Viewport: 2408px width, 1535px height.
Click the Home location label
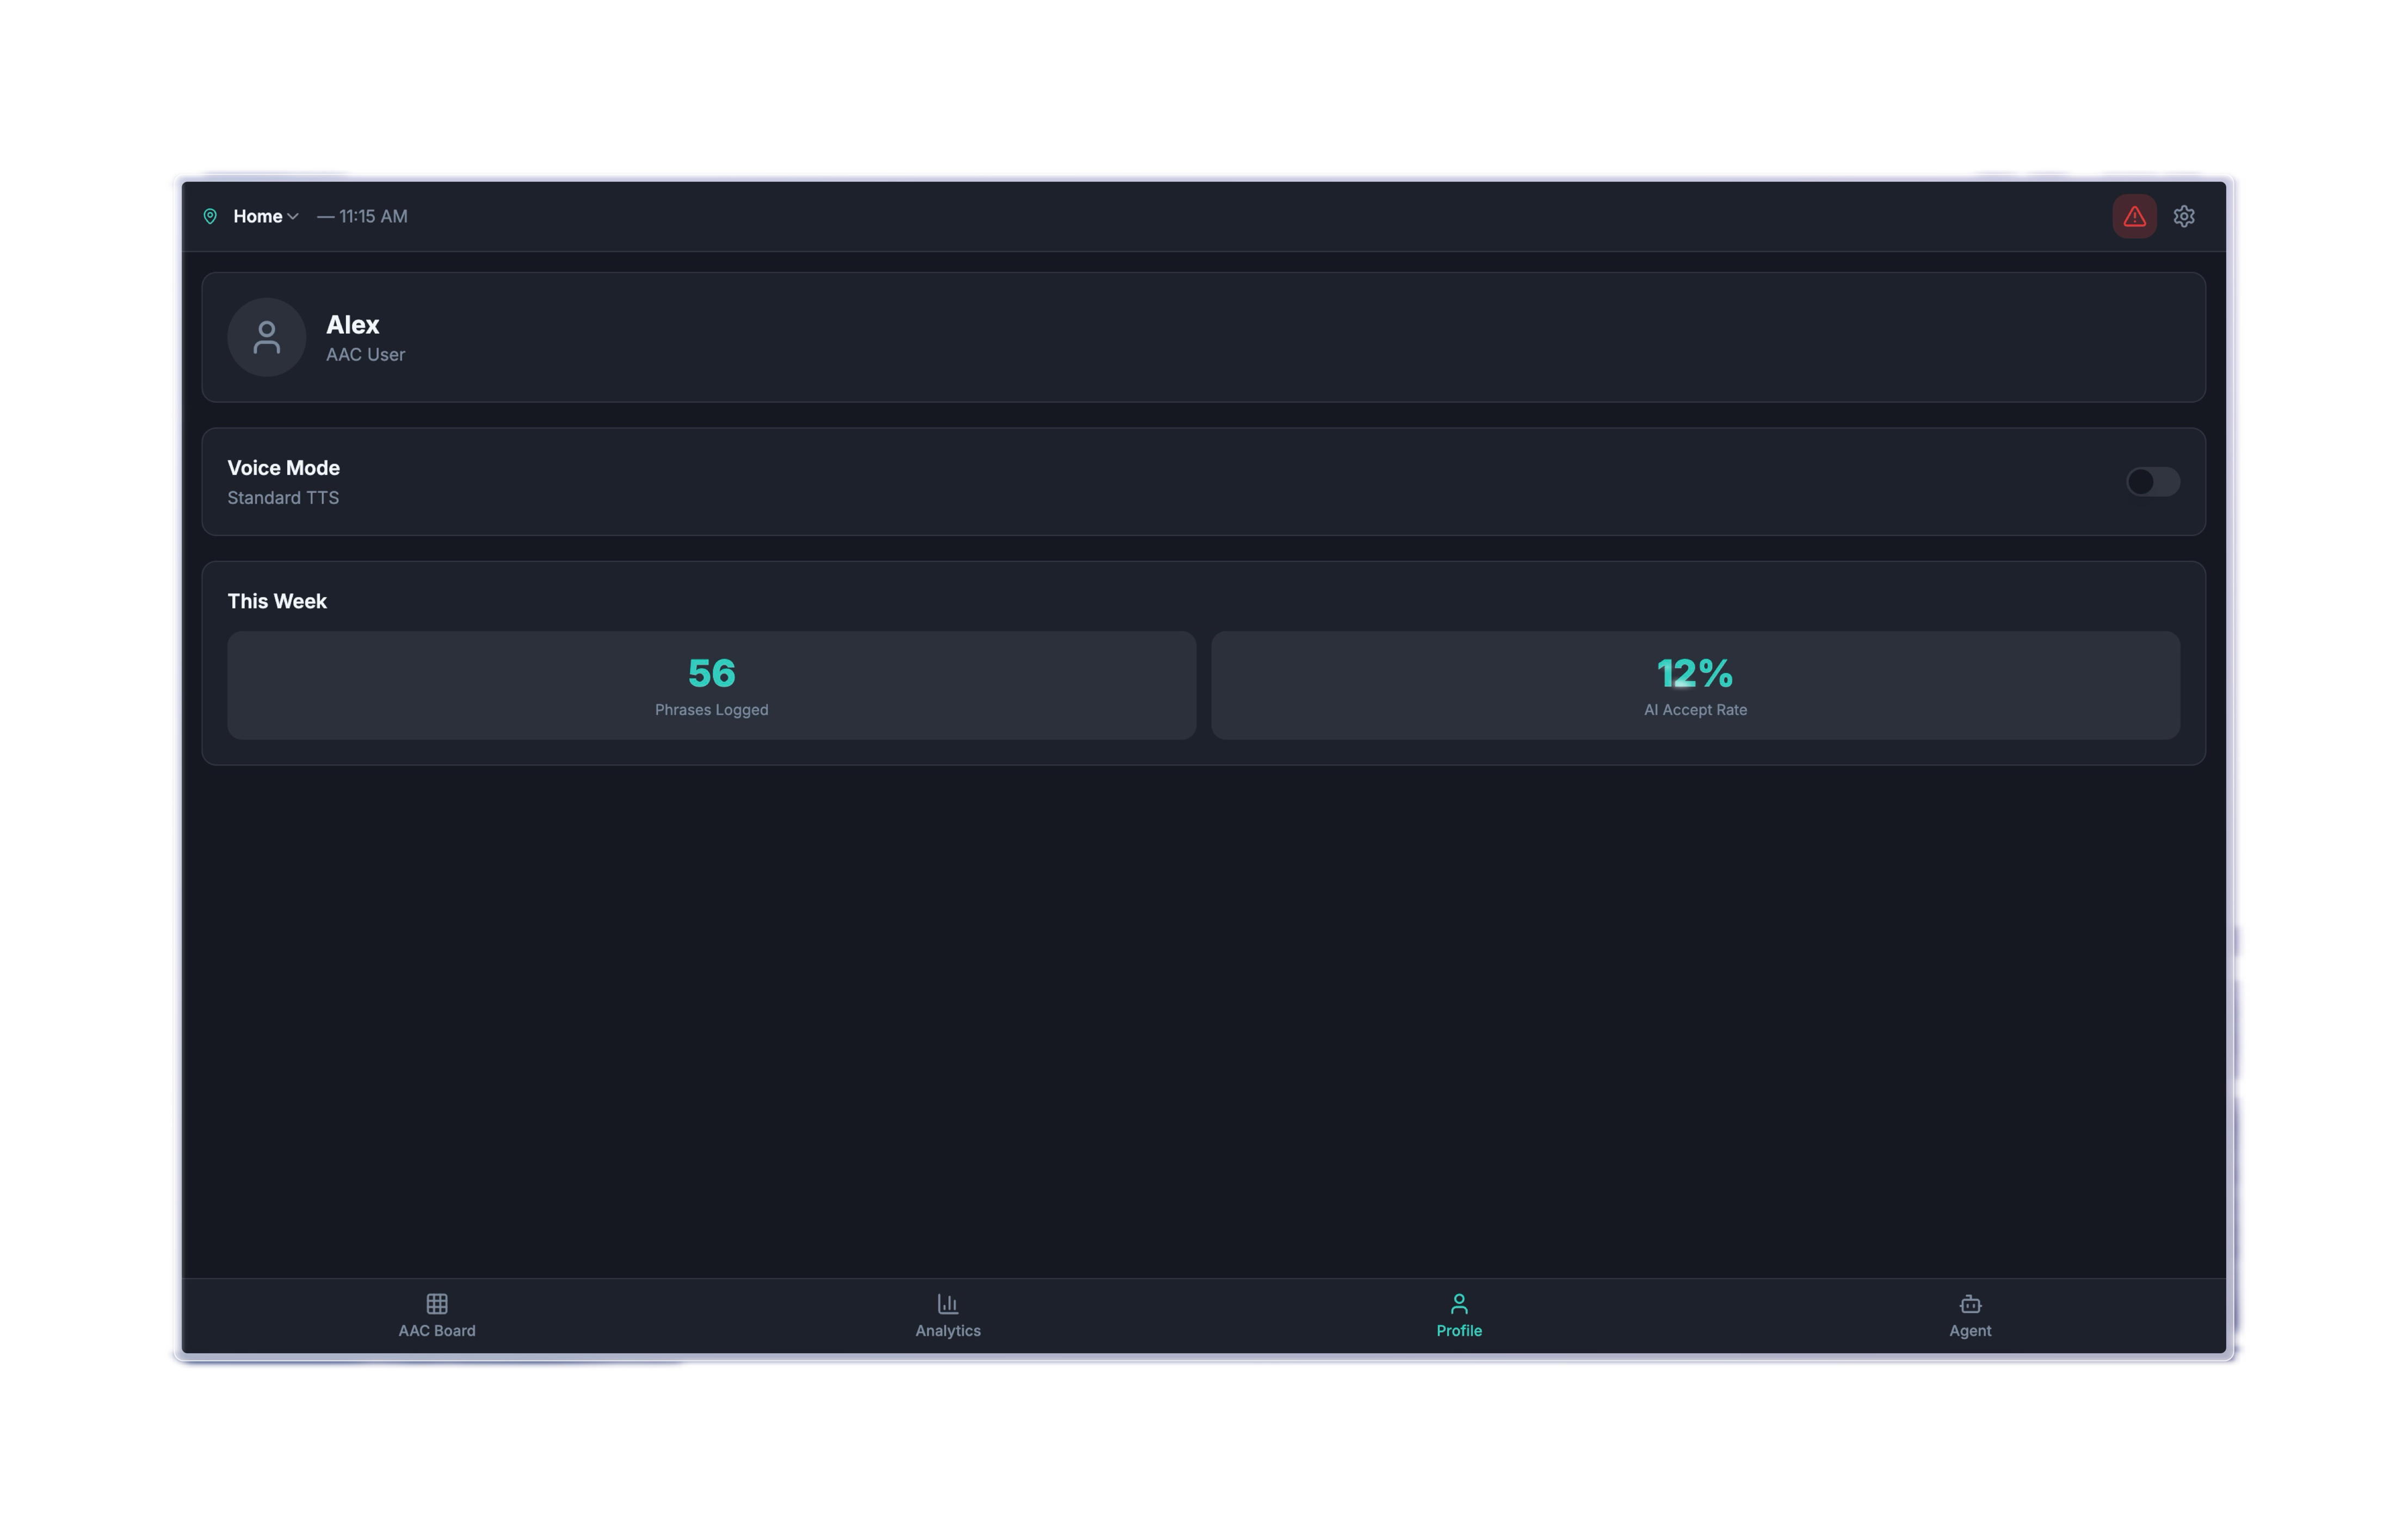[257, 216]
